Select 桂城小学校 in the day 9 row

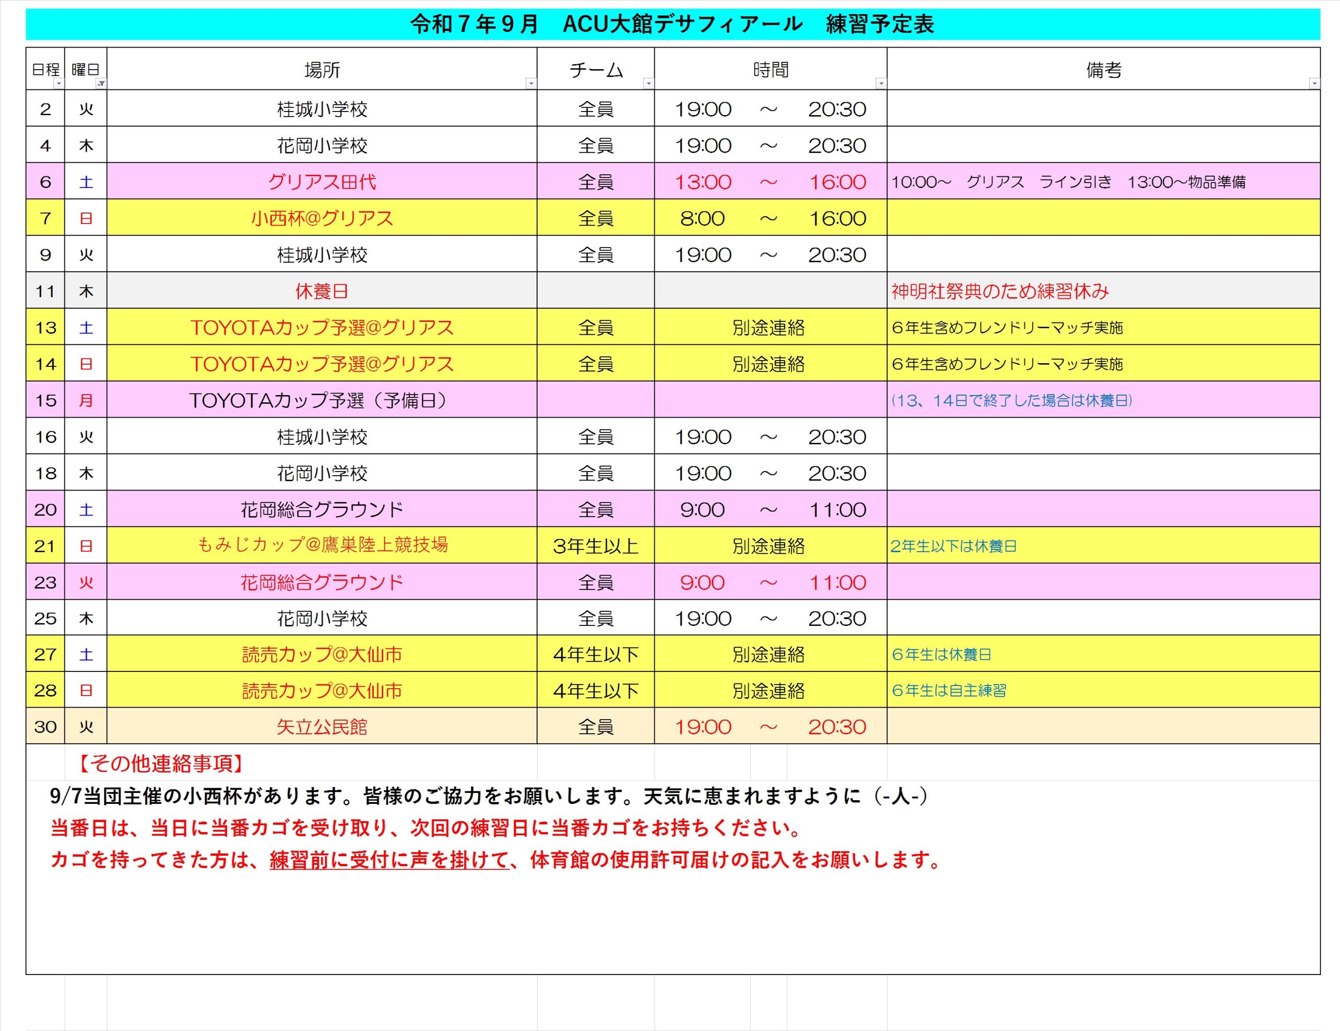322,254
